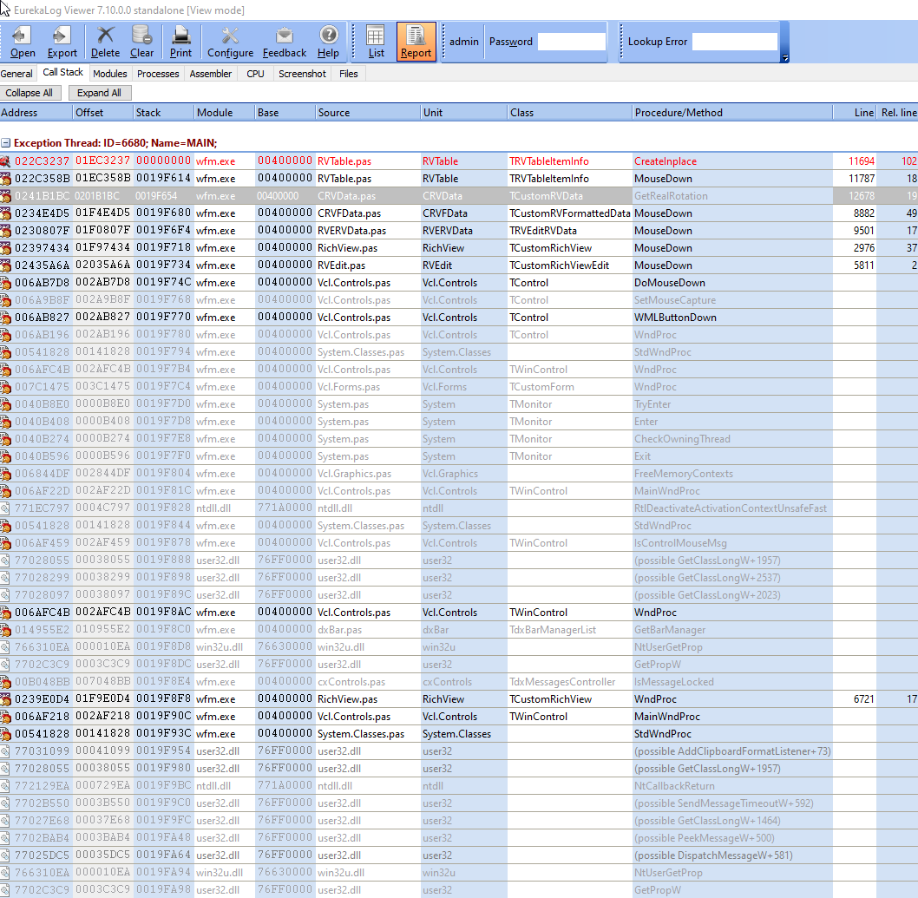Click the Export toolbar icon
918x898 pixels.
62,42
